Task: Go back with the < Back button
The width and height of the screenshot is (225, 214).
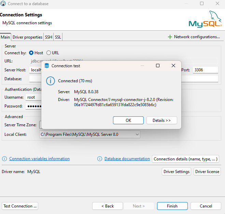Action: (x=108, y=206)
